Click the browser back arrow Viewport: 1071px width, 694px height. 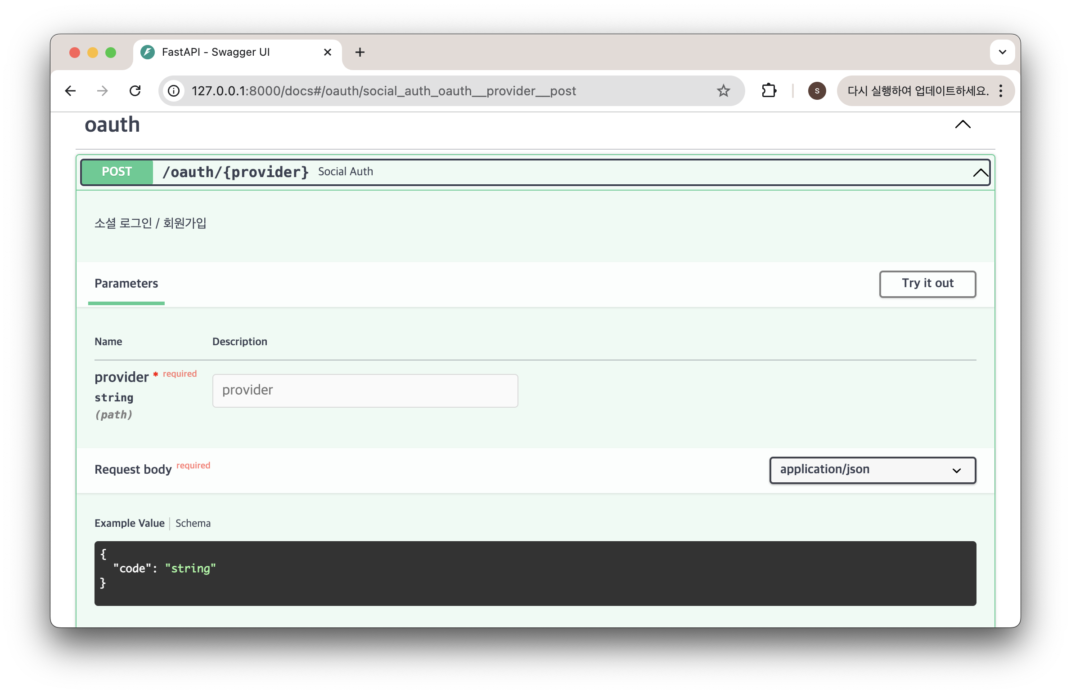pyautogui.click(x=70, y=91)
